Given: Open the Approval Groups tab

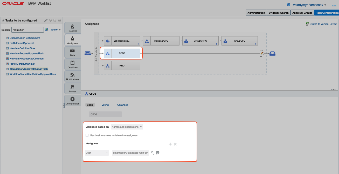Looking at the screenshot, I should pyautogui.click(x=302, y=13).
